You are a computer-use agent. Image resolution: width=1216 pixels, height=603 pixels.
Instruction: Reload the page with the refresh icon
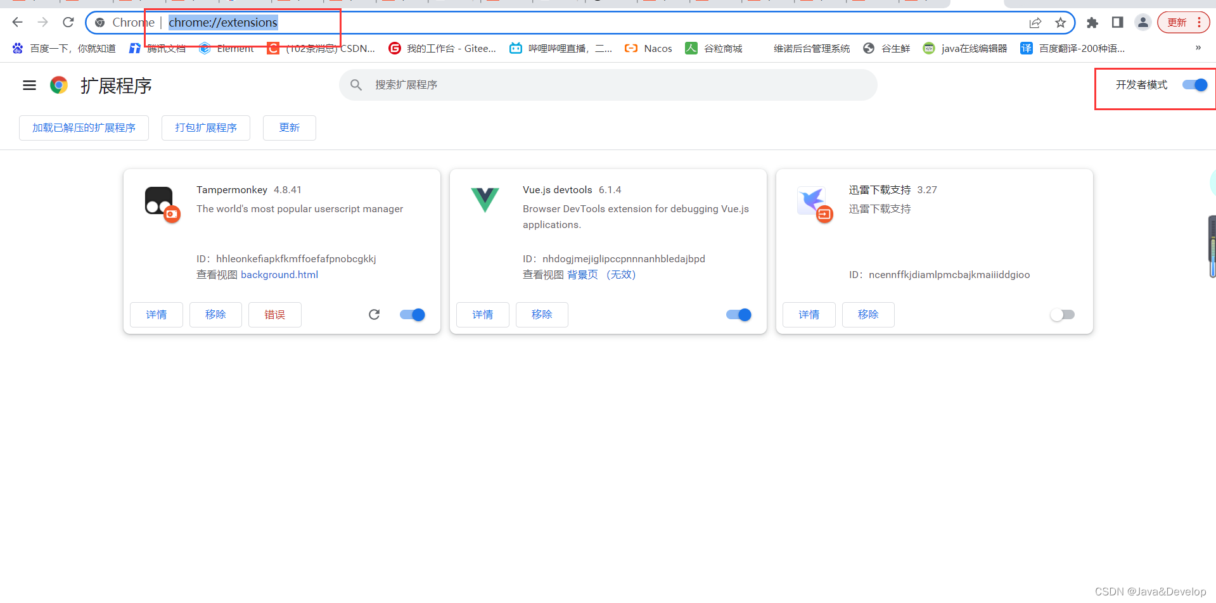pos(68,23)
